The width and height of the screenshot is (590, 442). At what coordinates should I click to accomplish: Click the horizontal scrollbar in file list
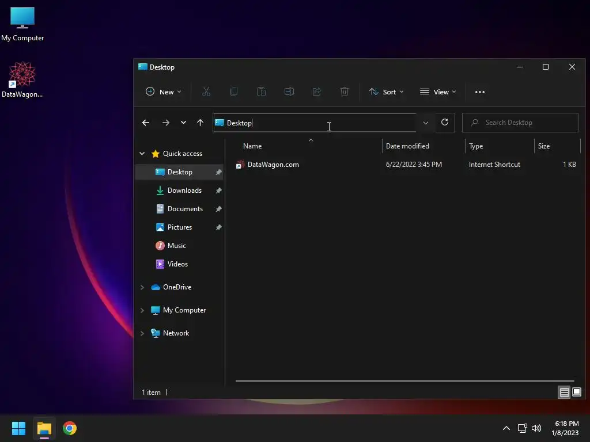pos(404,381)
